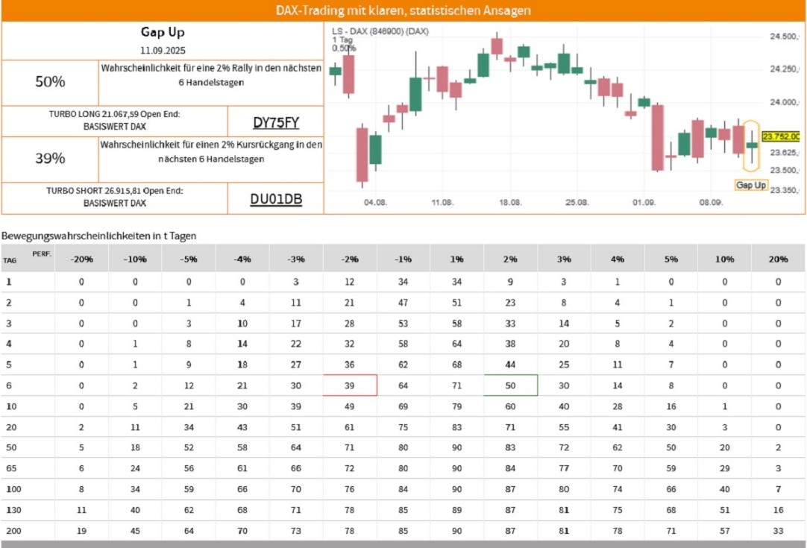Screen dimensions: 807x548
Task: Select the large 39% decline probability value
Action: (x=50, y=159)
